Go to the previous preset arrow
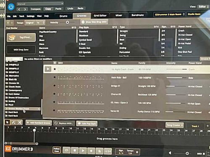This screenshot has width=210, height=157. 19,9
